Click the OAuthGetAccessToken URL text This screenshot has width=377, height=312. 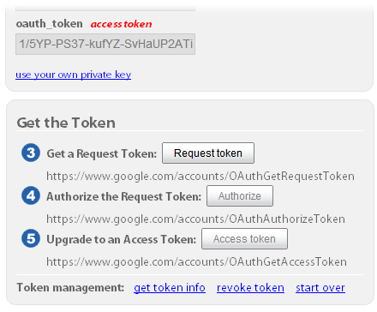point(196,262)
